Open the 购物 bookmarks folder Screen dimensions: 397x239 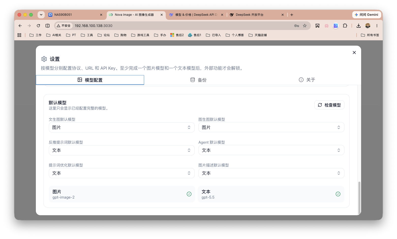(120, 35)
